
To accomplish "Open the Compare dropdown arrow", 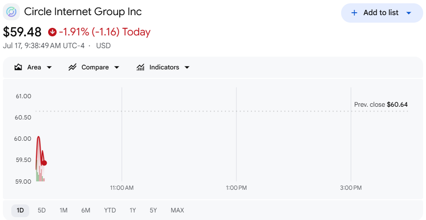I will point(117,68).
